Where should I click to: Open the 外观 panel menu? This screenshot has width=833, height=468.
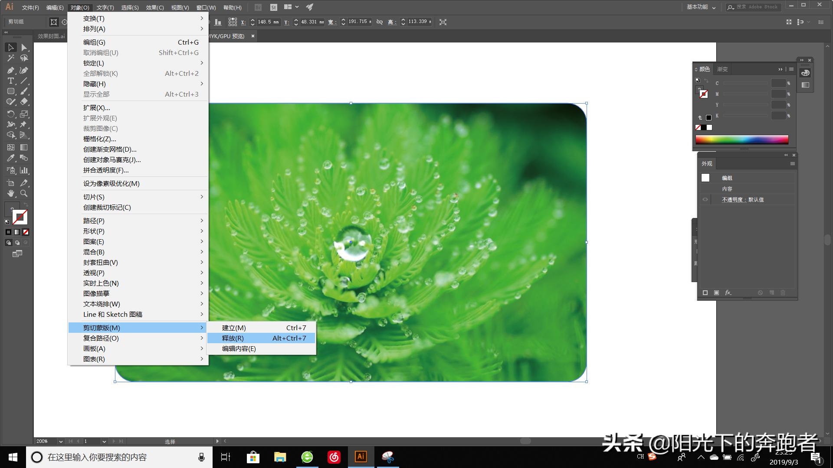792,163
